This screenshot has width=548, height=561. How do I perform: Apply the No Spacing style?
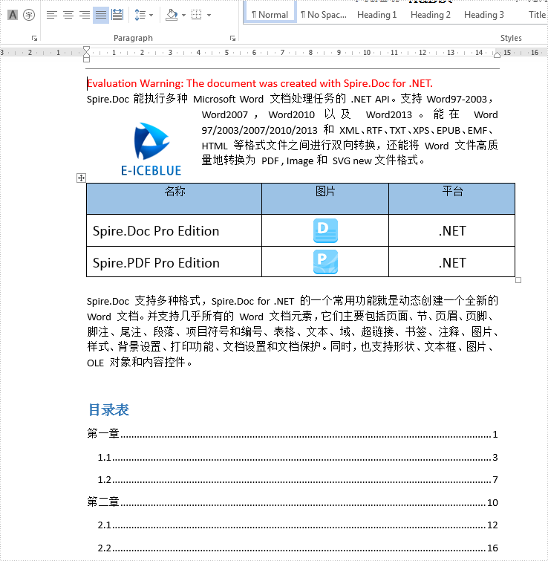coord(324,15)
